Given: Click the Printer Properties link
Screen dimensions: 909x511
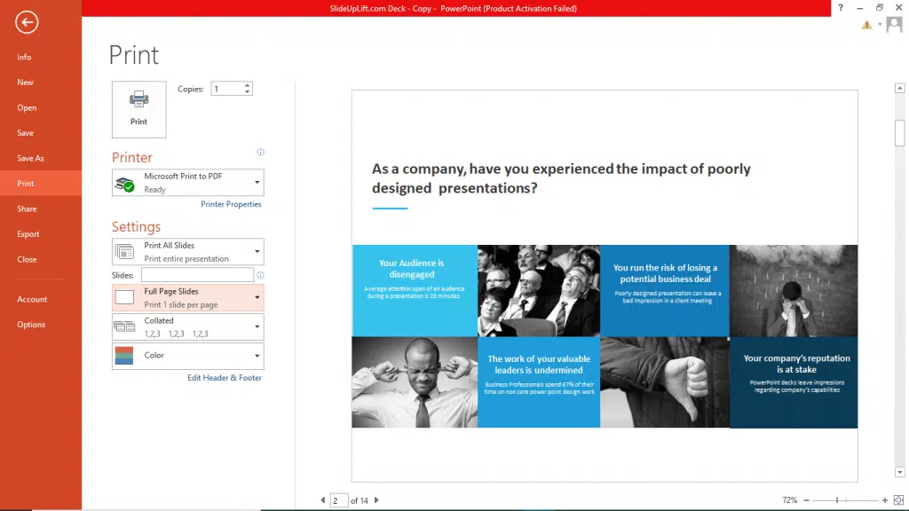Looking at the screenshot, I should (231, 204).
